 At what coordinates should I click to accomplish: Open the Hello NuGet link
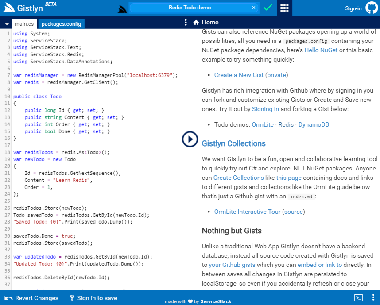click(321, 50)
